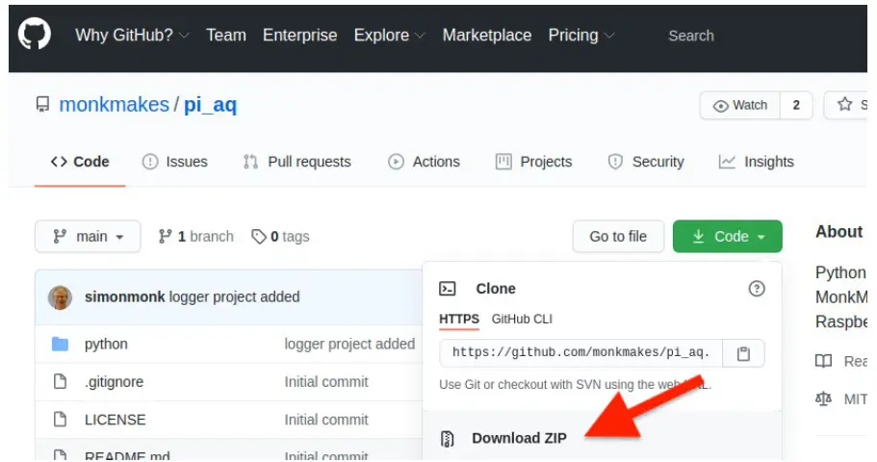Open the Marketplace link

click(x=486, y=36)
